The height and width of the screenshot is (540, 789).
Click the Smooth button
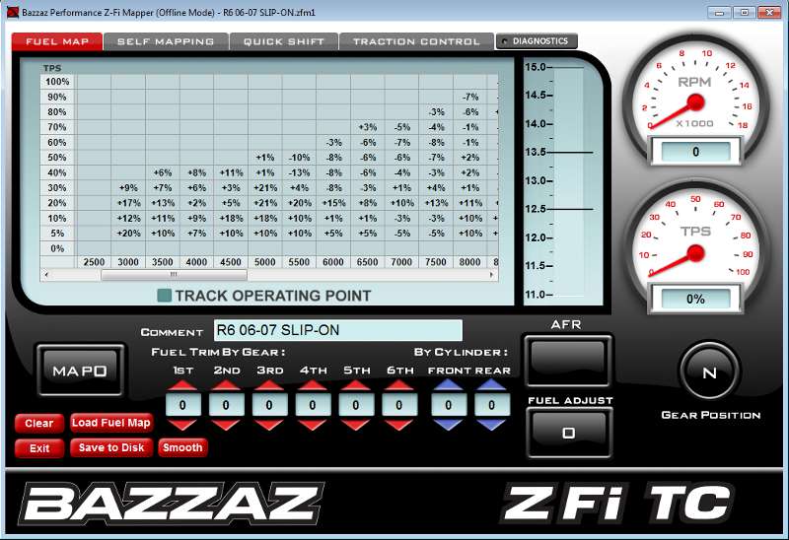(182, 447)
